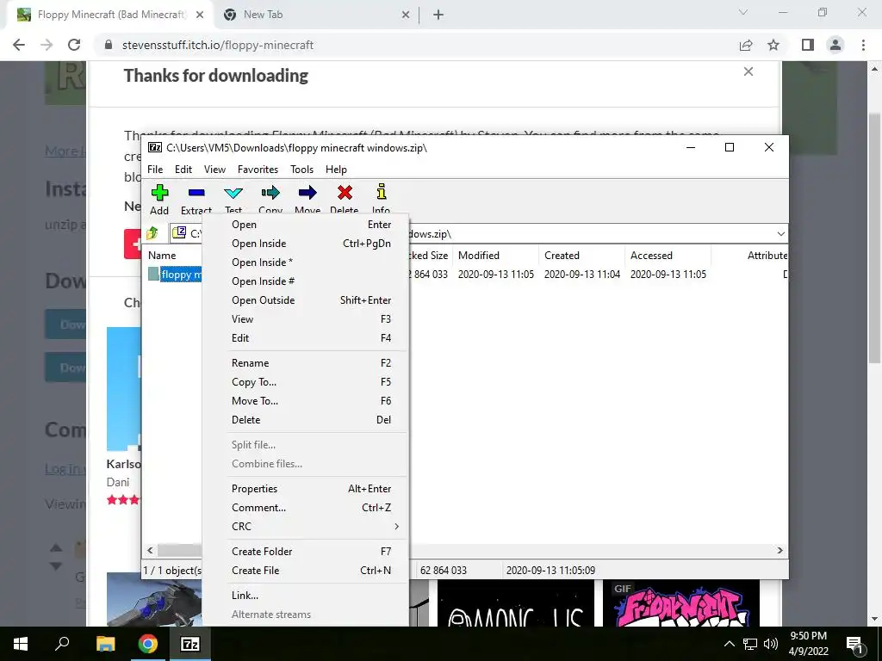Select Create Folder in the context menu
Image resolution: width=882 pixels, height=661 pixels.
pyautogui.click(x=306, y=552)
